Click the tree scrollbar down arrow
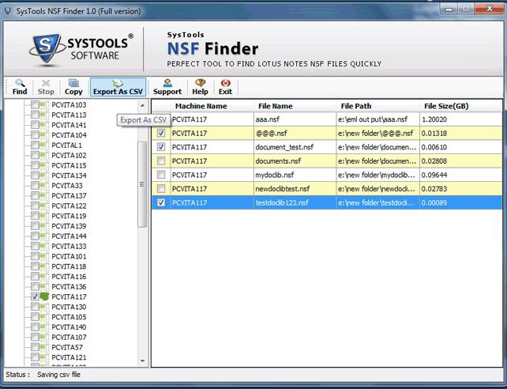 [142, 361]
